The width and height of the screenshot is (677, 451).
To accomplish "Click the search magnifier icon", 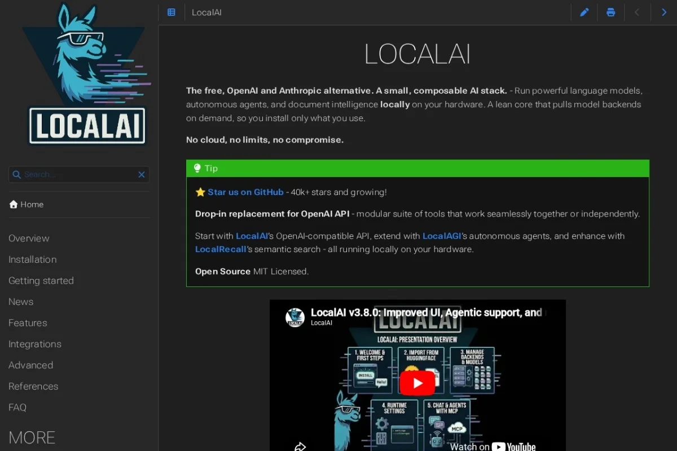I will point(17,175).
